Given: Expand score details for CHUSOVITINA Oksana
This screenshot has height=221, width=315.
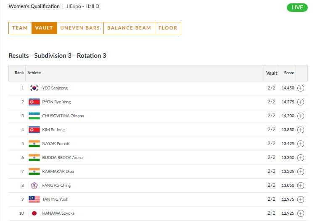Looking at the screenshot, I should tap(301, 116).
